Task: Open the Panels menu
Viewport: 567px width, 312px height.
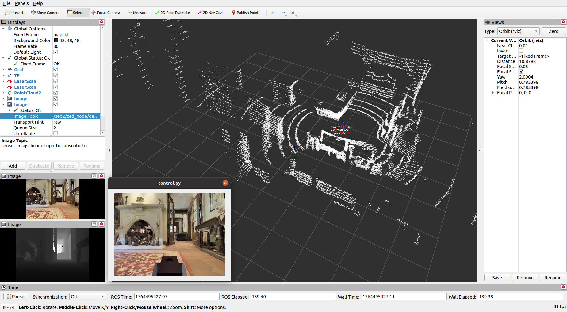Action: [x=22, y=3]
